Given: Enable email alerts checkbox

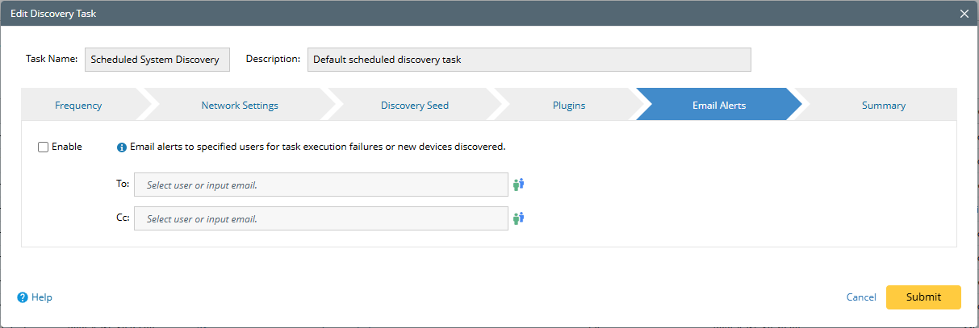Looking at the screenshot, I should (x=43, y=147).
